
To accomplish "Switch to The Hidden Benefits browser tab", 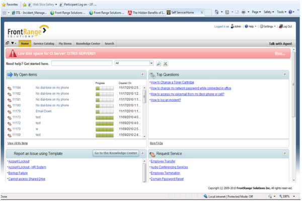I will coord(146,13).
